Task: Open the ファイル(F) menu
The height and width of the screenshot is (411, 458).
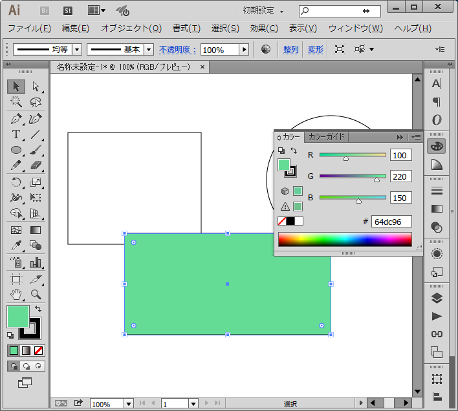Action: pos(29,28)
